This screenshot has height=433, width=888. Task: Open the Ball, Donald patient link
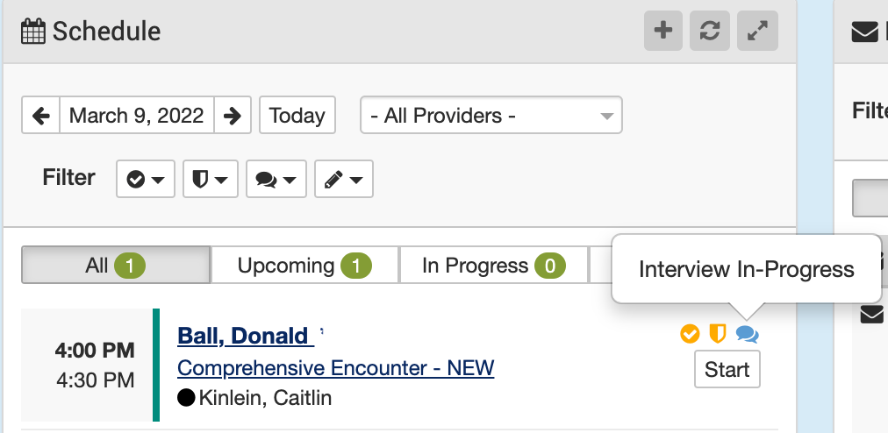[243, 335]
